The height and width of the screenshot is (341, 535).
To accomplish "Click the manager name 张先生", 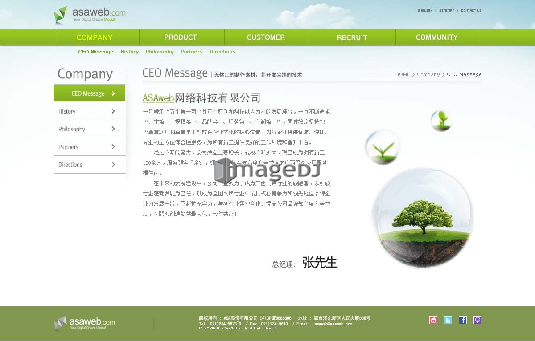I will 320,262.
